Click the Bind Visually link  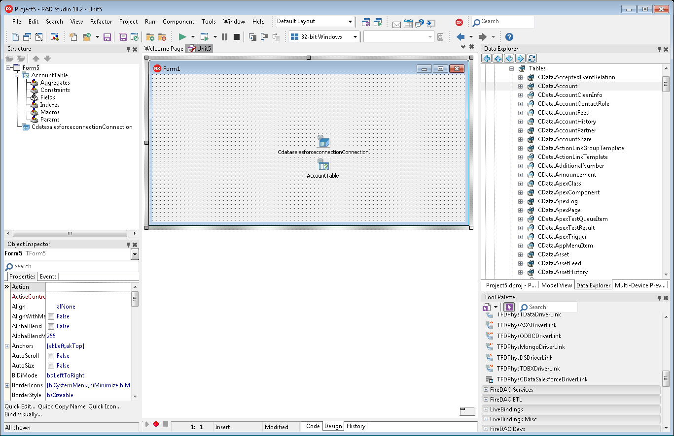(23, 414)
